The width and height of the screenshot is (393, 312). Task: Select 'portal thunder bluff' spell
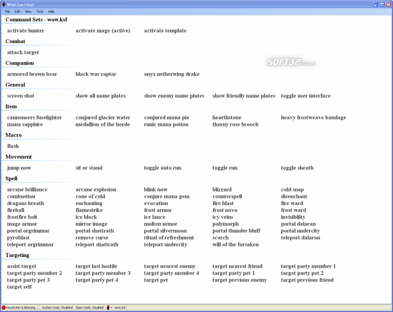236,230
